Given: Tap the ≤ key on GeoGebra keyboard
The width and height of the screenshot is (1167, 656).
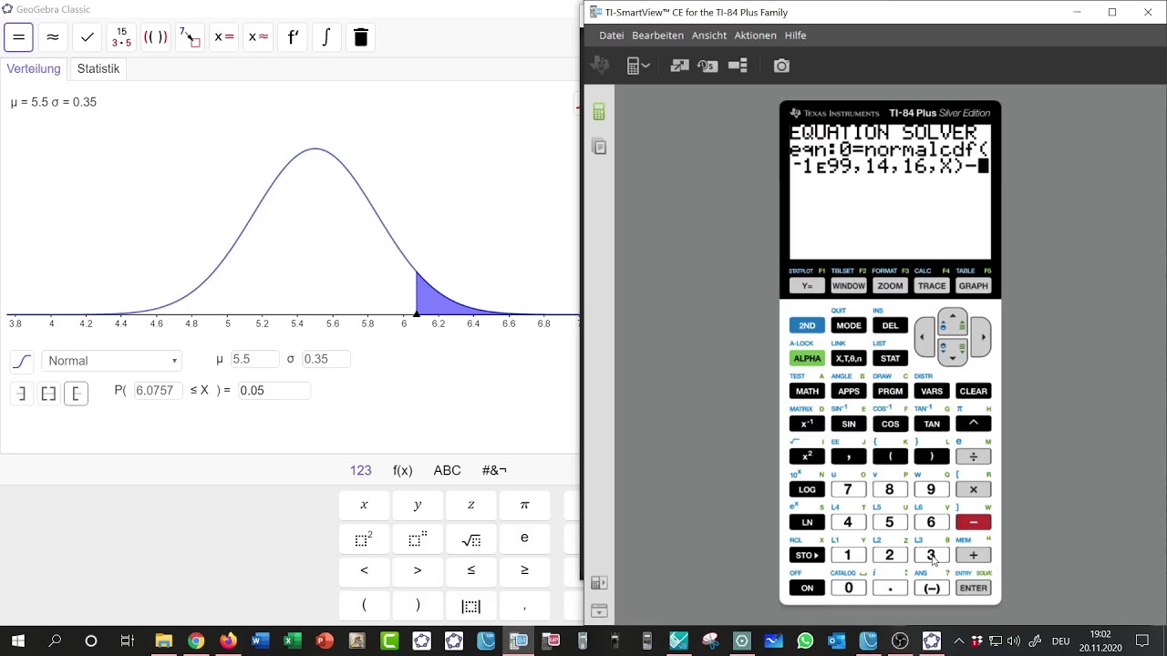Looking at the screenshot, I should click(470, 571).
